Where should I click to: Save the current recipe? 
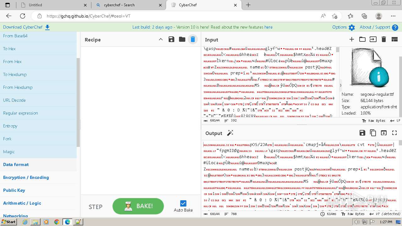pos(171,39)
